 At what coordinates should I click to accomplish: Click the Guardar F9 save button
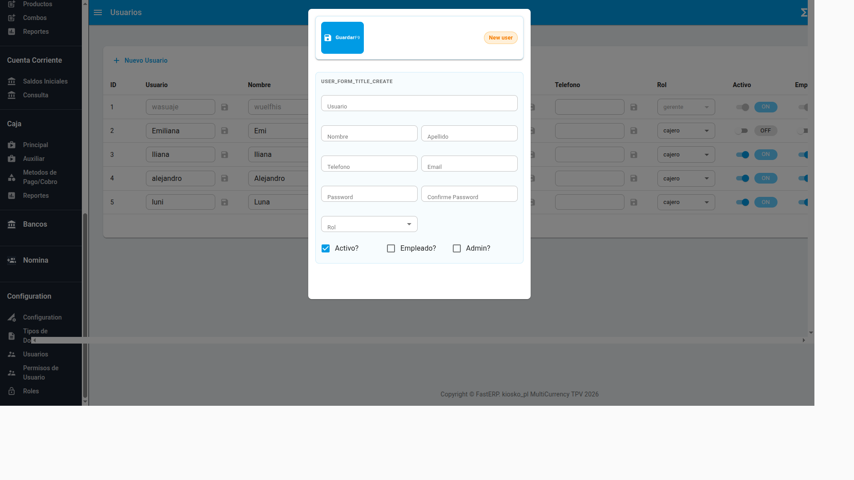[x=342, y=38]
